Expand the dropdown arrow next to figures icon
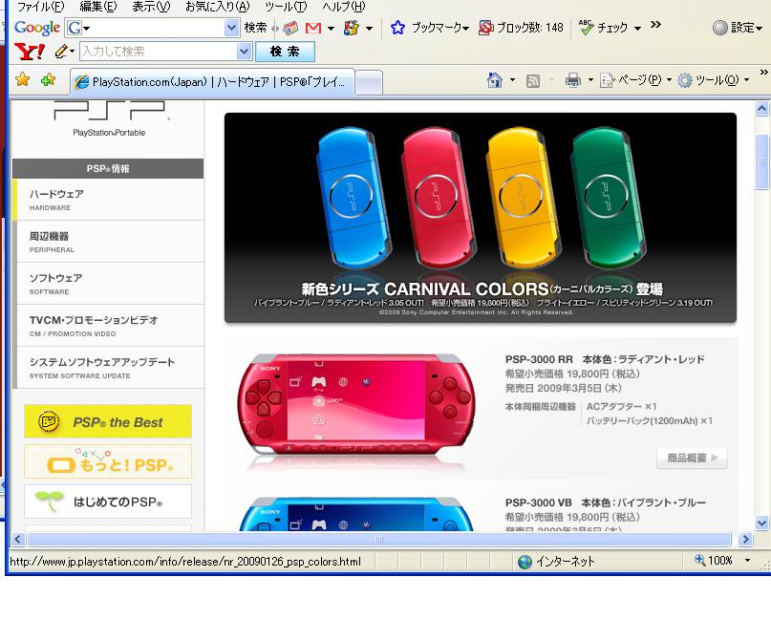 pos(370,29)
